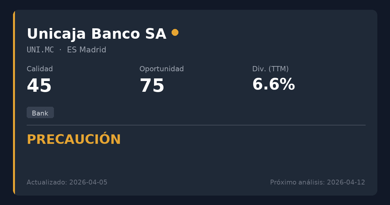
Task: Click the Próximo análisis label
Action: [297, 182]
